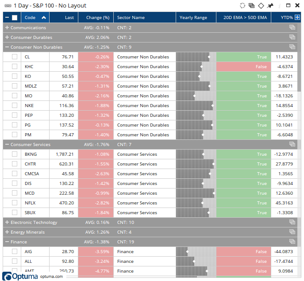Tick the checkbox for BKNG
This screenshot has height=281, width=304.
coord(15,154)
